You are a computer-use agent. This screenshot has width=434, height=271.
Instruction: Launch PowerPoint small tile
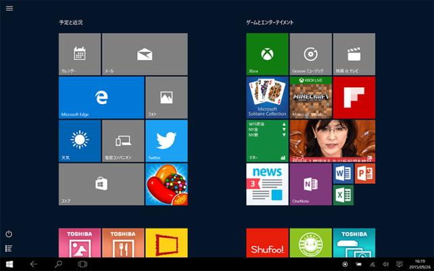coord(365,174)
